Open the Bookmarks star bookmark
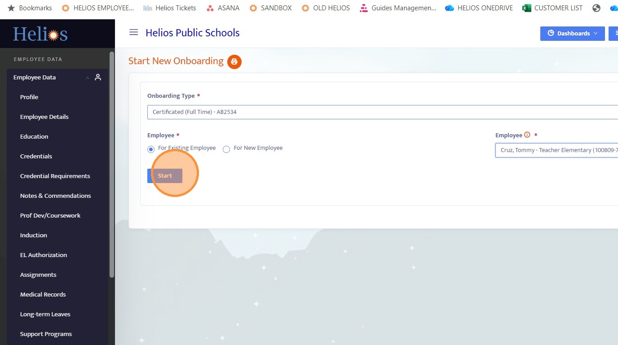 pos(30,8)
